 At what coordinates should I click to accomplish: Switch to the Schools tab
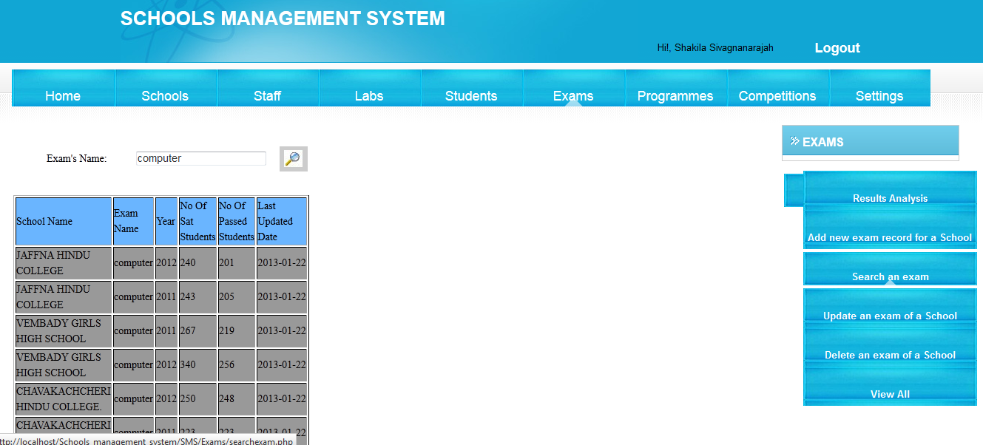[165, 95]
